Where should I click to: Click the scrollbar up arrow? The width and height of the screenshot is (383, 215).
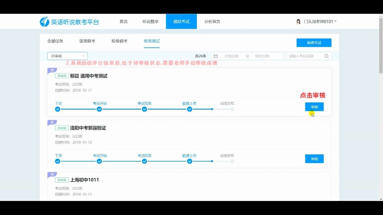tap(381, 16)
